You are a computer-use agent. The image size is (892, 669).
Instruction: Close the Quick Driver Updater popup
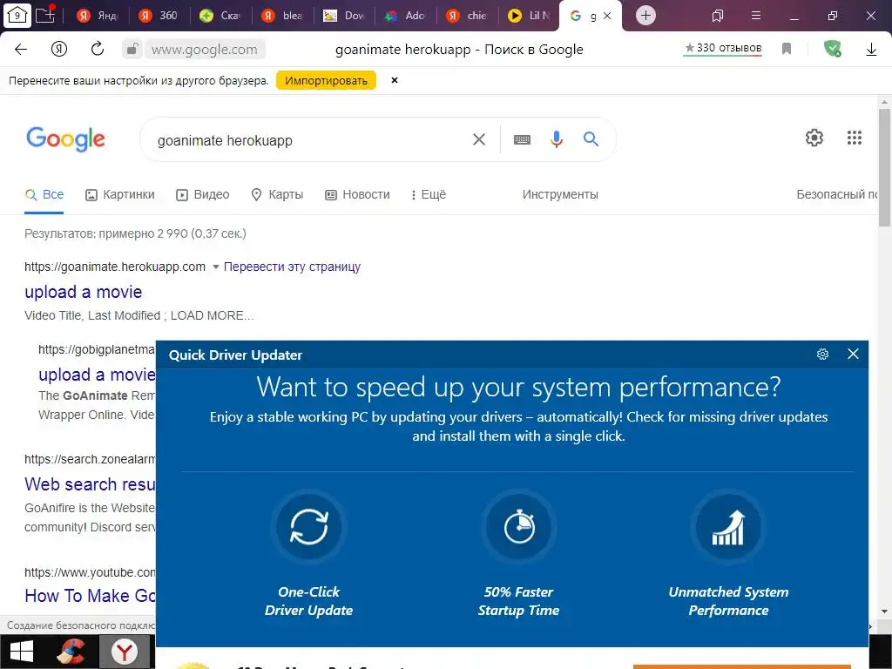[853, 354]
